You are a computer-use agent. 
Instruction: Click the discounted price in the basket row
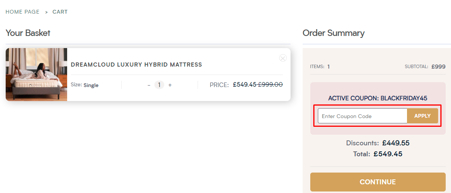[245, 85]
